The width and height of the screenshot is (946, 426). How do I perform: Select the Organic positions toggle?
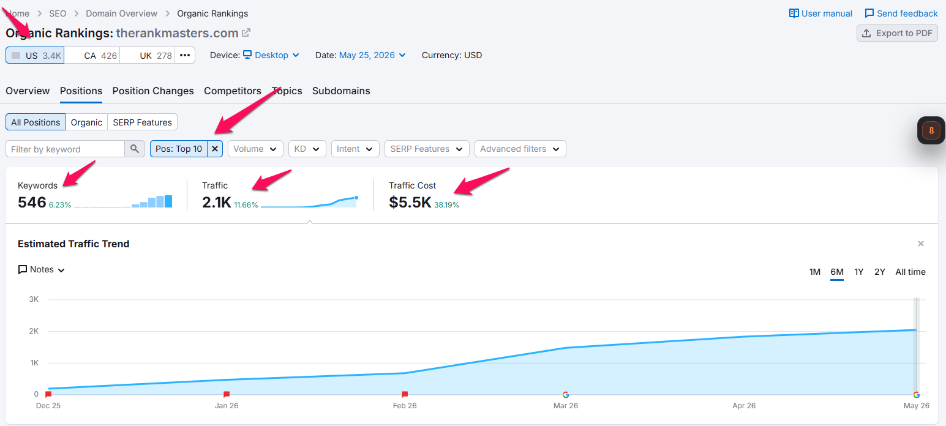86,122
